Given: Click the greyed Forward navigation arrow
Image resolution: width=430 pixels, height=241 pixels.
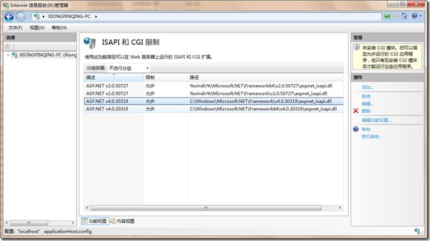Looking at the screenshot, I should click(x=20, y=17).
